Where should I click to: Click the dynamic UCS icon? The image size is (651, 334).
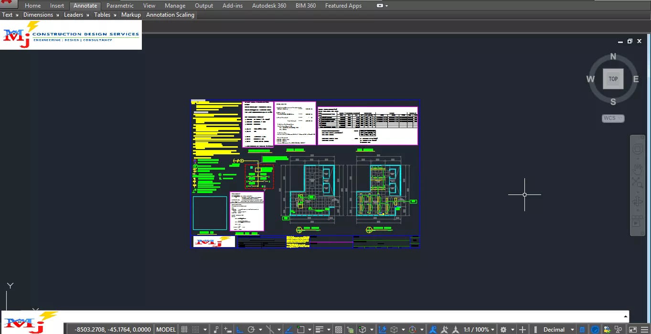point(383,329)
